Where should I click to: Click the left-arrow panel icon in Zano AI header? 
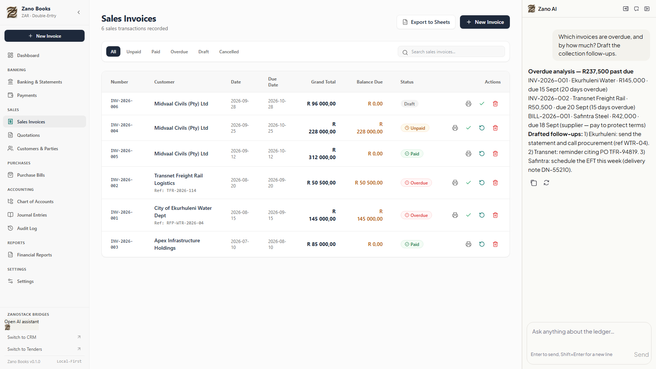pyautogui.click(x=647, y=9)
